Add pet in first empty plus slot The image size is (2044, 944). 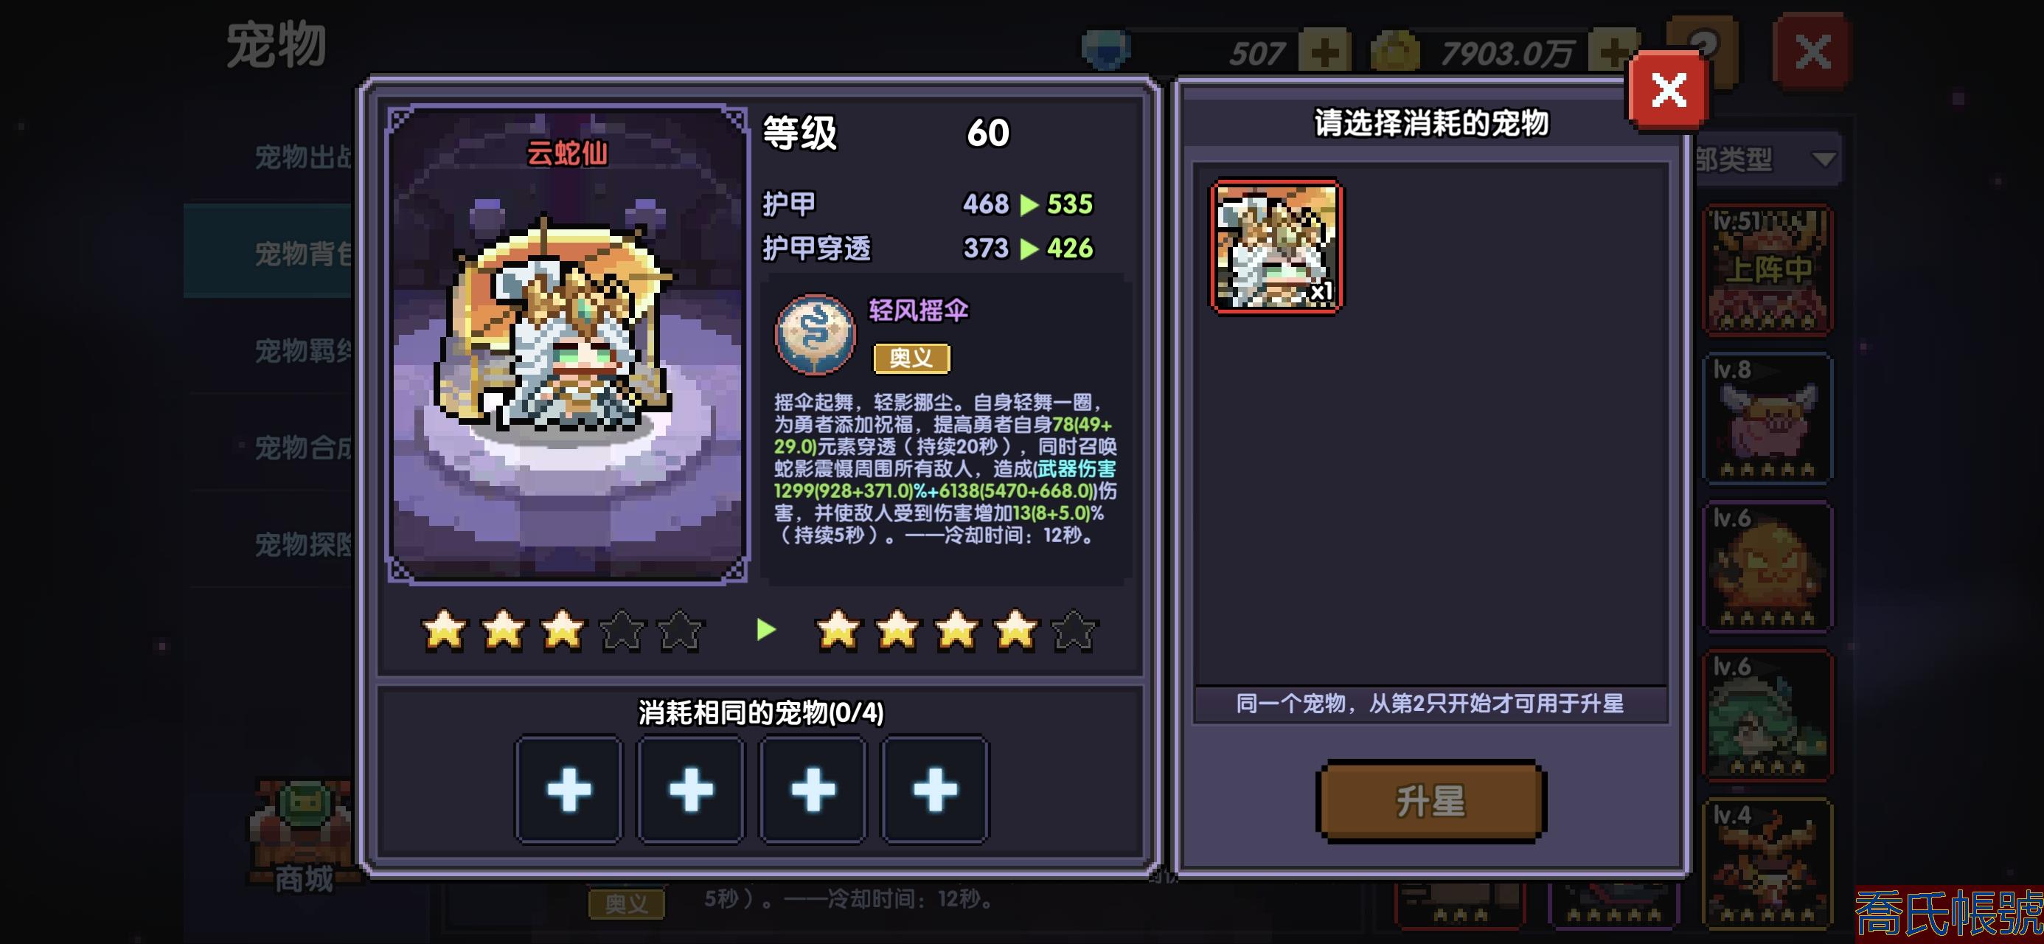(569, 788)
